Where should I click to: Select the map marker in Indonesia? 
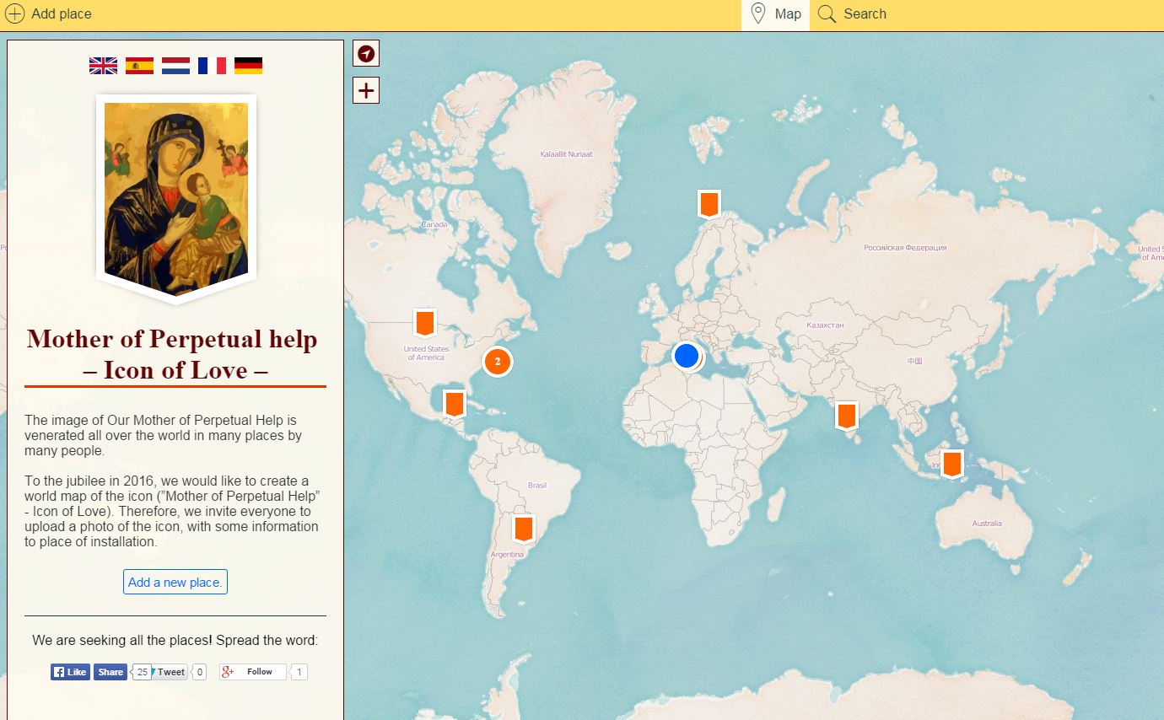952,464
